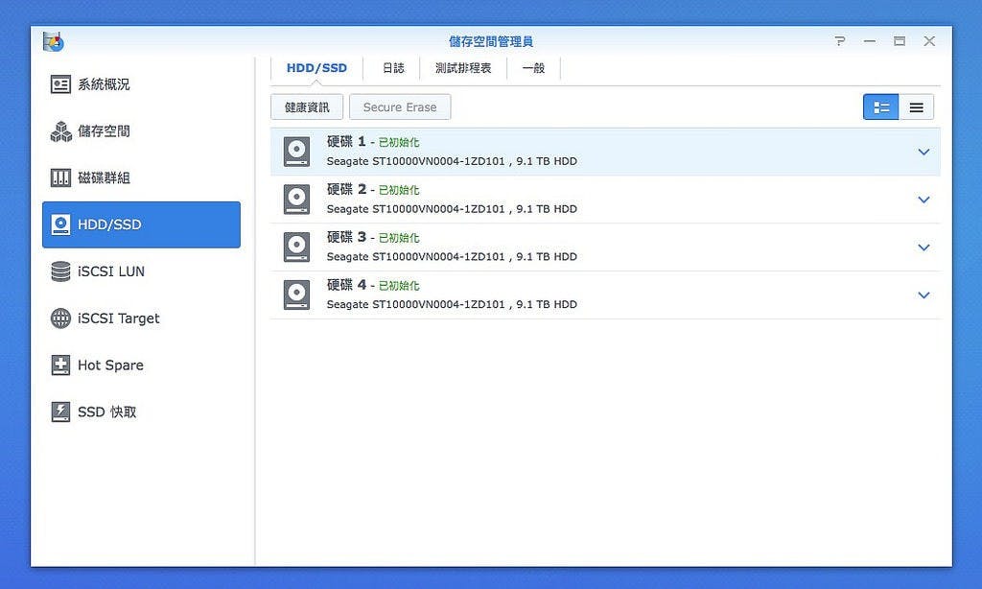Open the help question mark icon
This screenshot has width=982, height=589.
coord(840,41)
